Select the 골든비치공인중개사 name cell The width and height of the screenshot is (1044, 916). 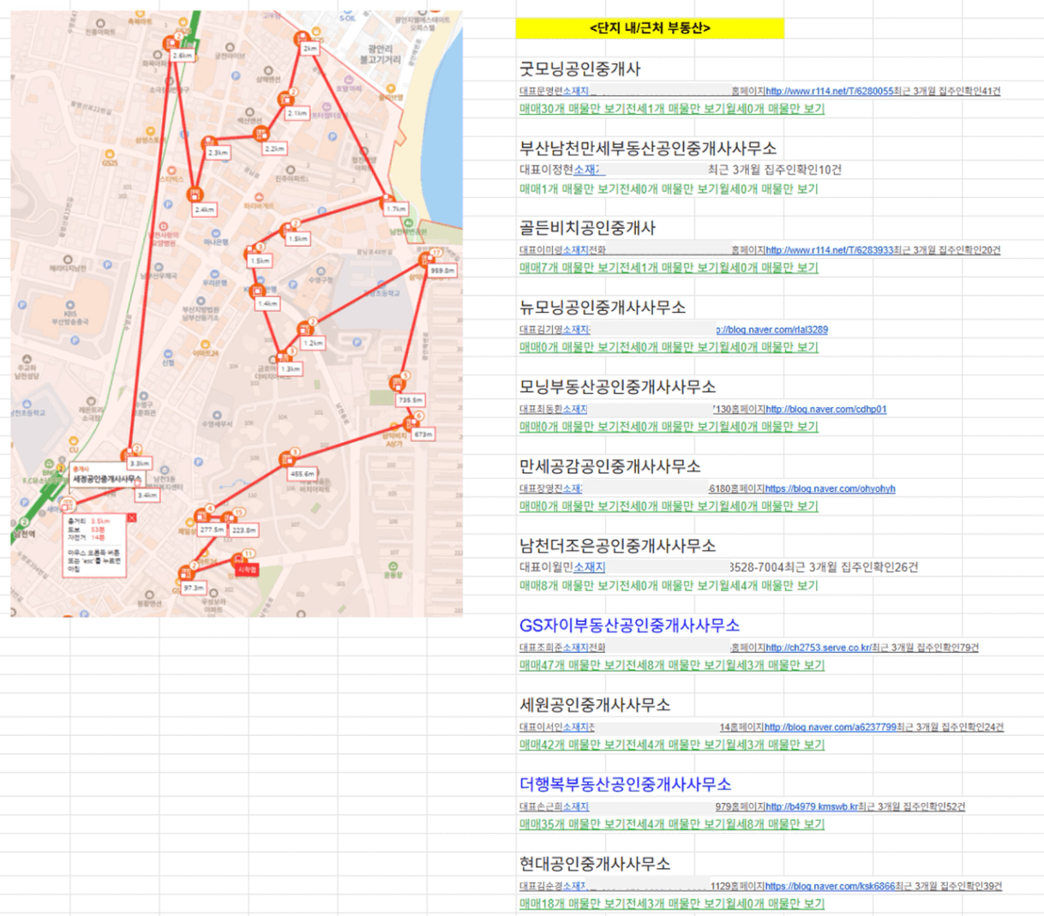pos(587,228)
